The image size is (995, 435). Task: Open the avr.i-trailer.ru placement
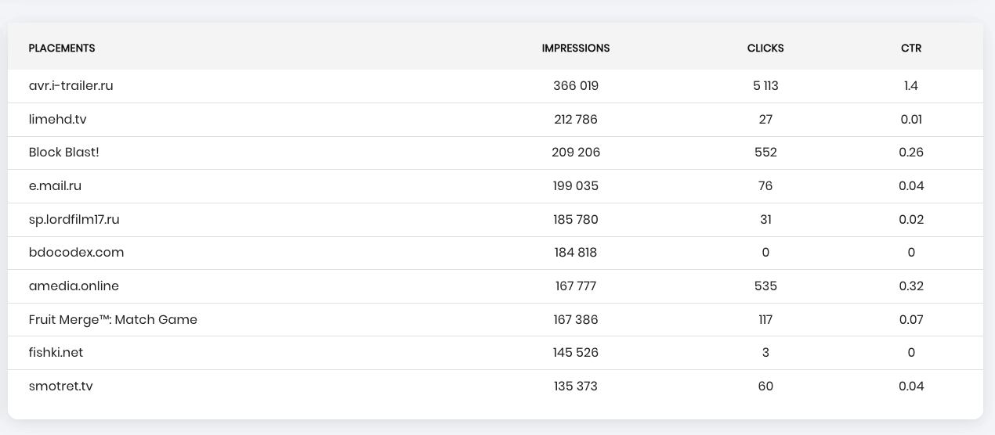pos(71,86)
